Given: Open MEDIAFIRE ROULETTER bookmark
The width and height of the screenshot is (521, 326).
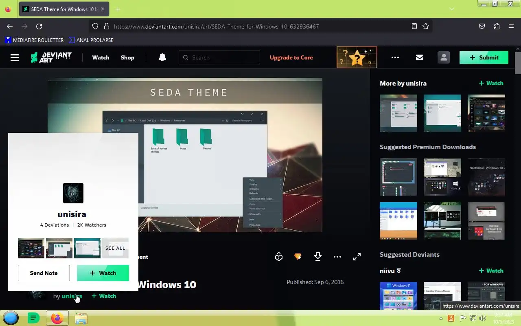Looking at the screenshot, I should 34,40.
